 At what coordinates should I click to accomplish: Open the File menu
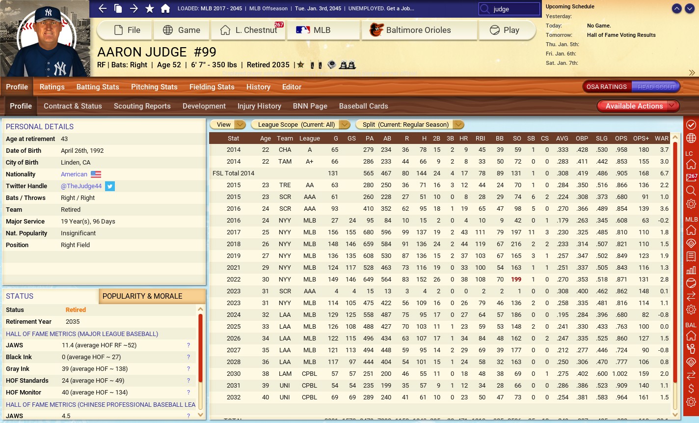click(125, 30)
